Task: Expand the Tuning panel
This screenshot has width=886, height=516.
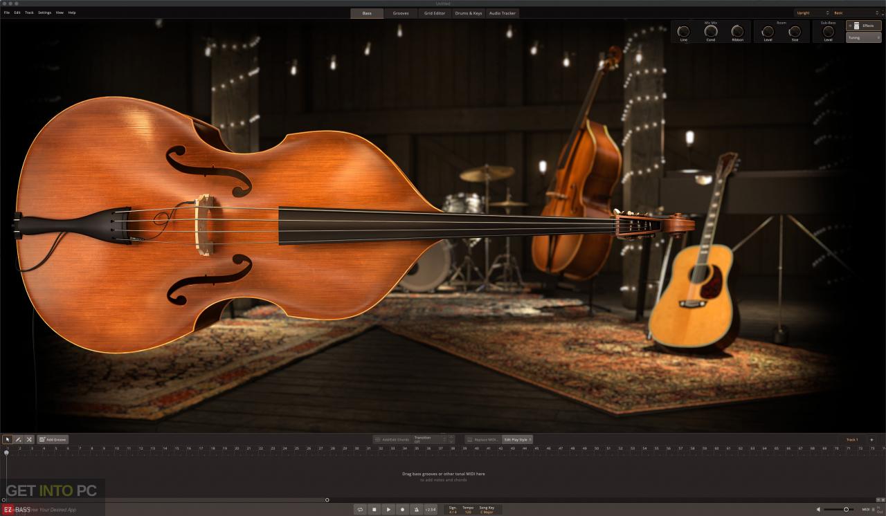Action: coord(864,37)
